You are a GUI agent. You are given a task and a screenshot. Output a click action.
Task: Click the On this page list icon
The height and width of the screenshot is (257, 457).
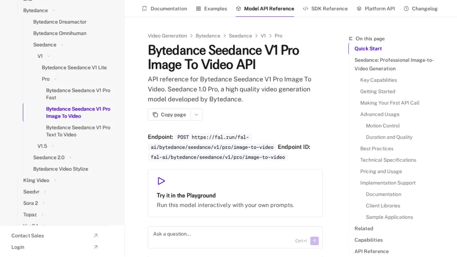pyautogui.click(x=351, y=39)
